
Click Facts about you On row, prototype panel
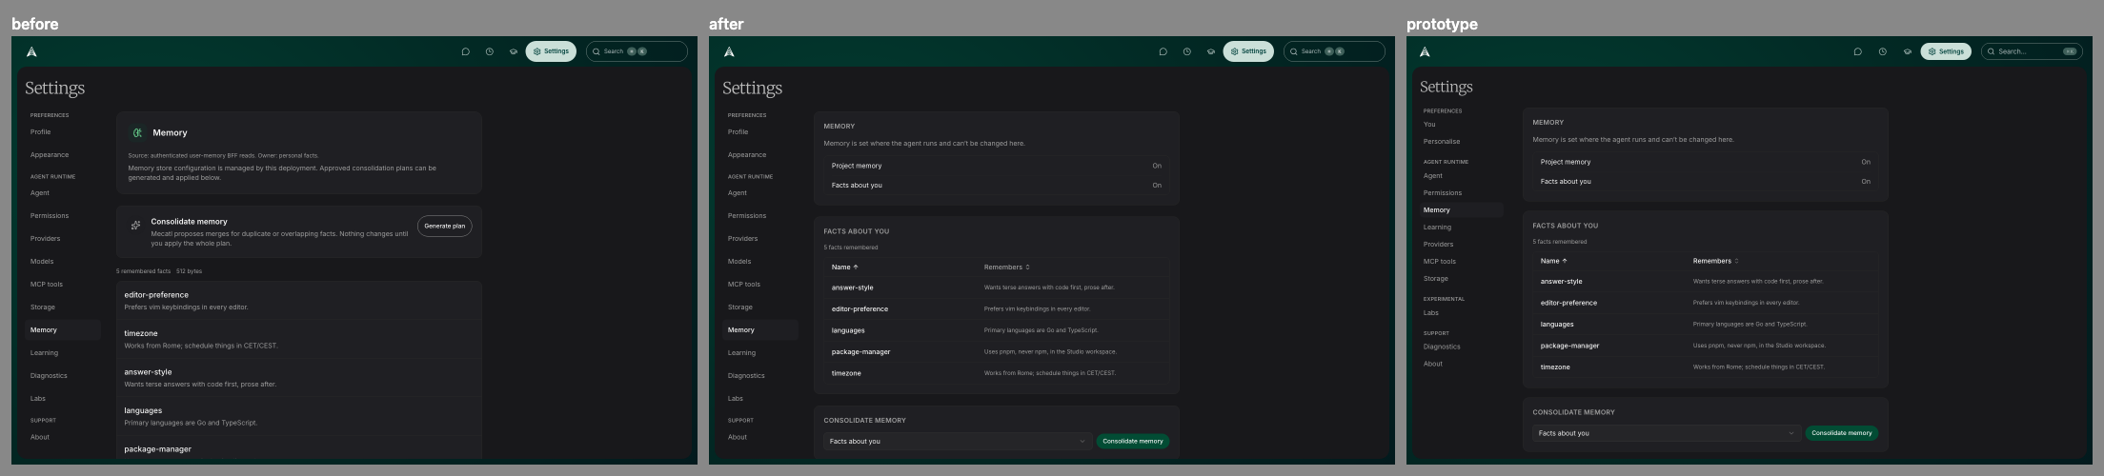[1706, 182]
